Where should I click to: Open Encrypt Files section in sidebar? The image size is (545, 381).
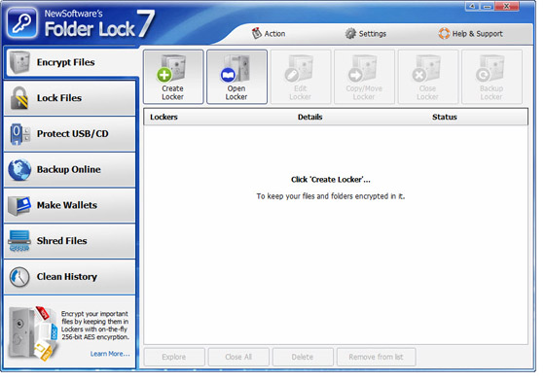tap(71, 62)
